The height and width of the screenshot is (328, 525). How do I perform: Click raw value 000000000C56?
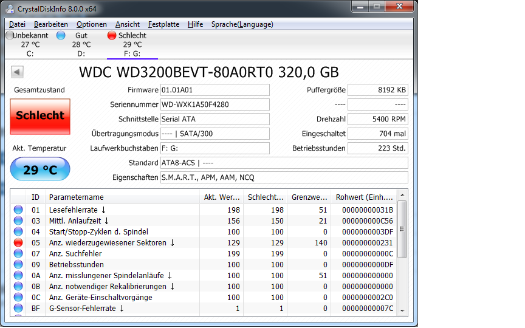click(x=368, y=221)
